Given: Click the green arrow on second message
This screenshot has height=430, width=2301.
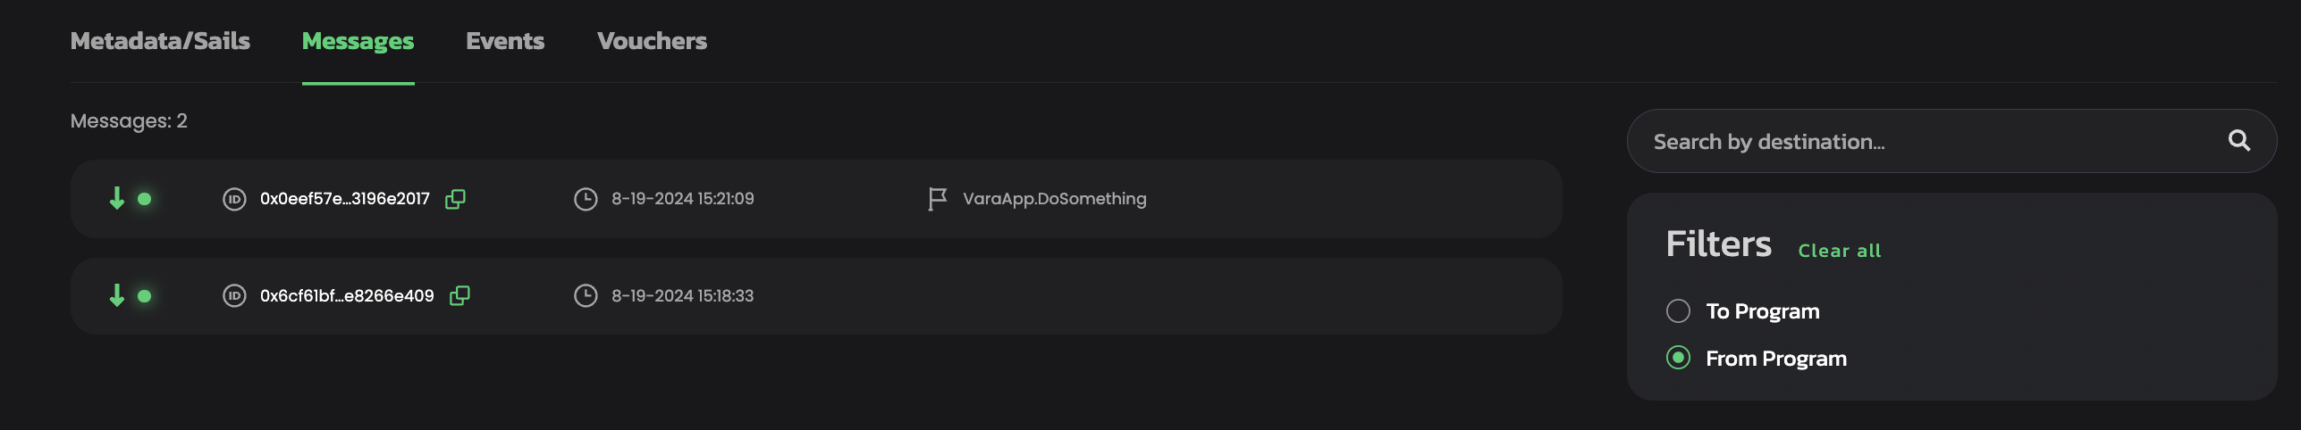Looking at the screenshot, I should [x=117, y=295].
